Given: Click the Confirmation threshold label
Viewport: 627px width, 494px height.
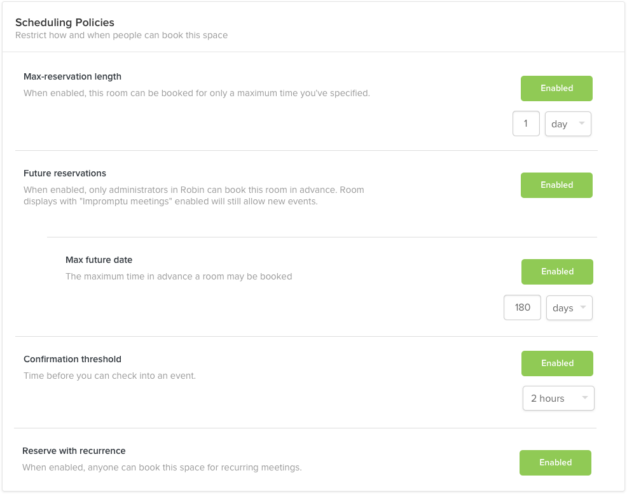Looking at the screenshot, I should pos(72,359).
